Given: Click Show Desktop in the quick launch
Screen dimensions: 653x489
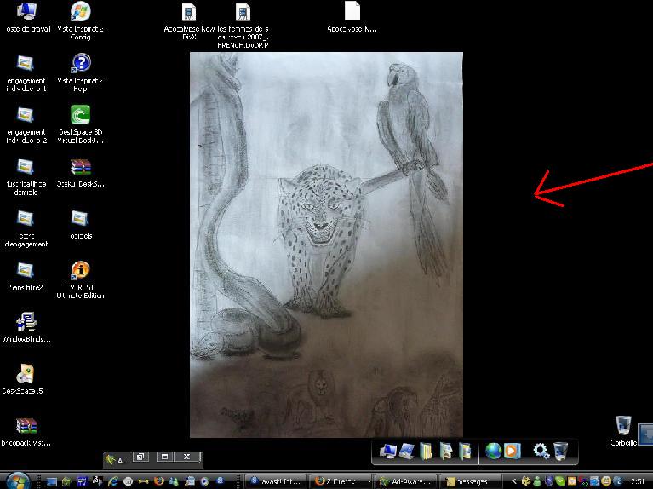Looking at the screenshot, I should [x=52, y=482].
